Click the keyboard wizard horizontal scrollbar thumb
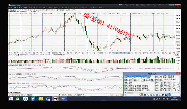 point(130,93)
